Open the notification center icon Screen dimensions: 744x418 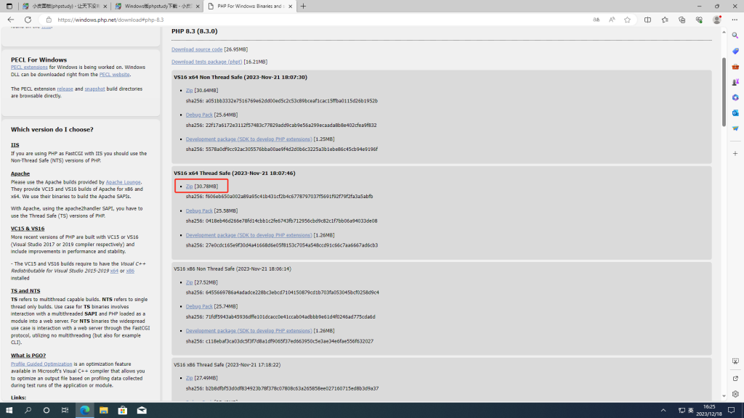[731, 411]
